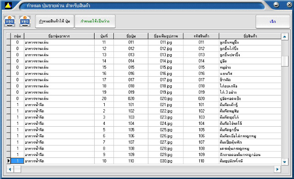Click the current-row arrow marker for 030.jpg
Screen dimensions: 294x179
[9, 161]
